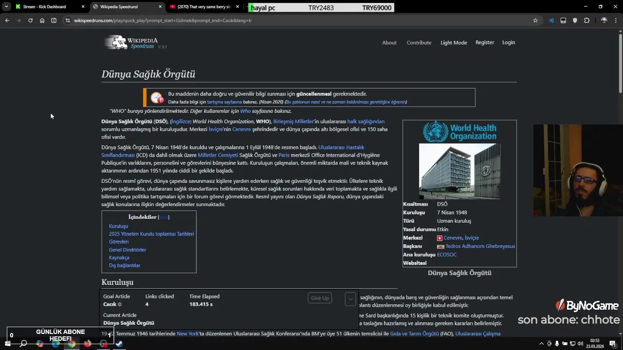This screenshot has height=350, width=623.
Task: Open the halk sağlığından link
Action: (x=366, y=122)
